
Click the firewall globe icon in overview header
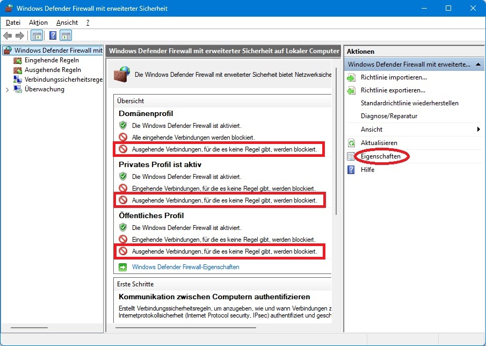122,74
